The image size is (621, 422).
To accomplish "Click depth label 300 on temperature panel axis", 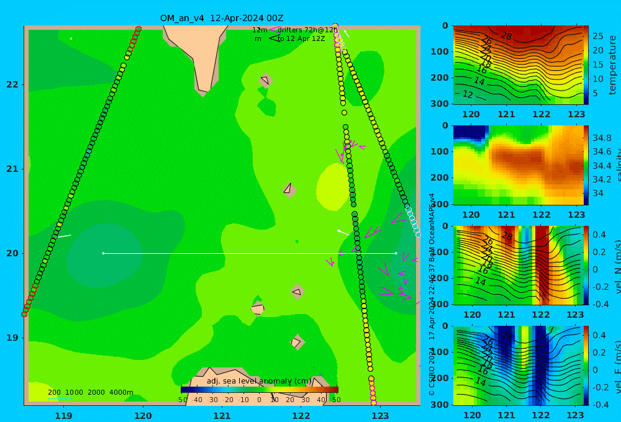I will point(440,104).
